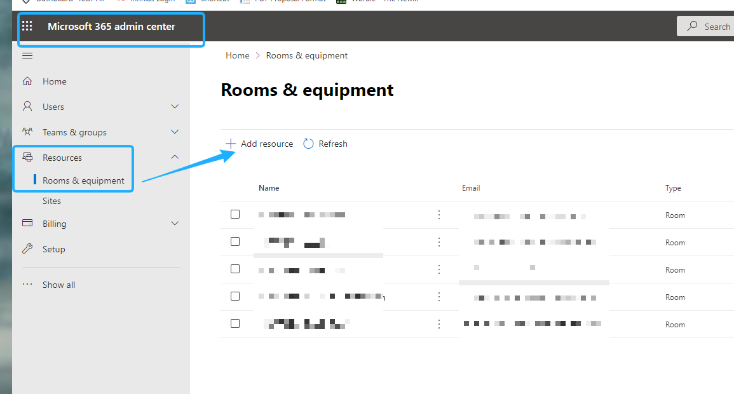Screen dimensions: 734x394
Task: Tick the checkbox for the first room row
Action: click(x=235, y=214)
